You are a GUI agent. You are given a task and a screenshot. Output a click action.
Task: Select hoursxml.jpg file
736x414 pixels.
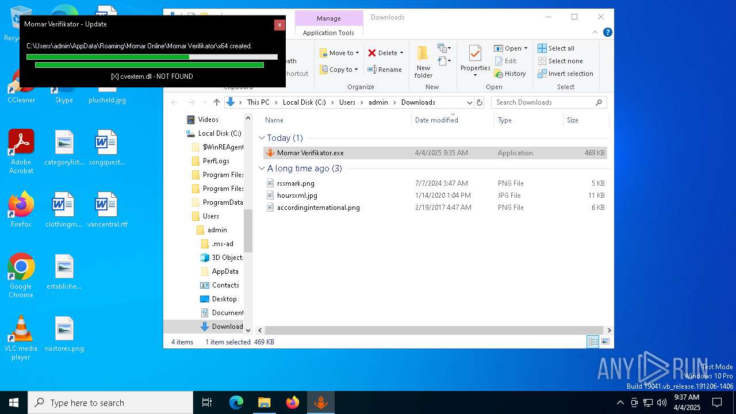435,195
